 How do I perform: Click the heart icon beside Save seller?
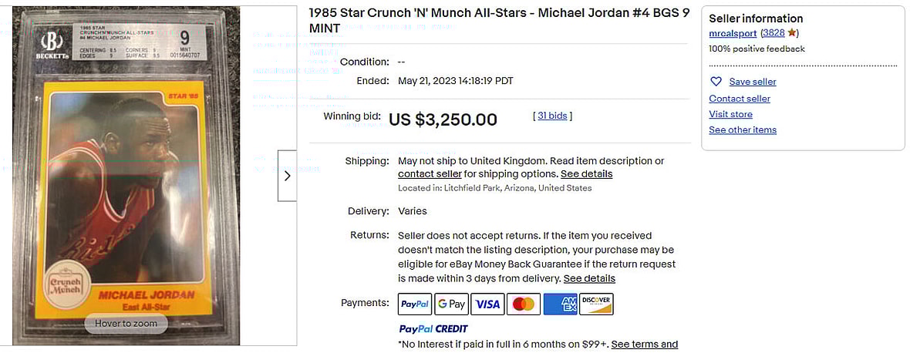(716, 82)
